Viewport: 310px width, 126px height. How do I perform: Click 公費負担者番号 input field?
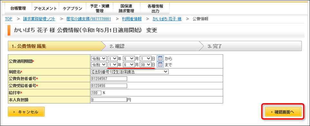(109, 79)
